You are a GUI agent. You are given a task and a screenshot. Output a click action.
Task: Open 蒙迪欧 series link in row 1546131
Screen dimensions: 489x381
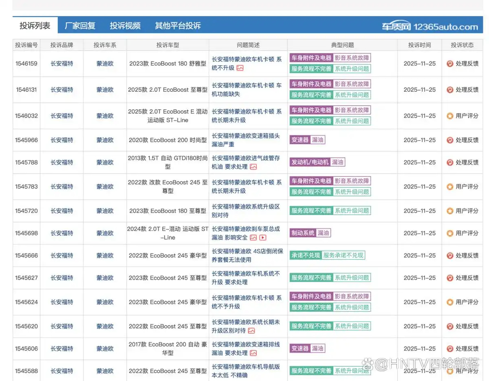(105, 90)
